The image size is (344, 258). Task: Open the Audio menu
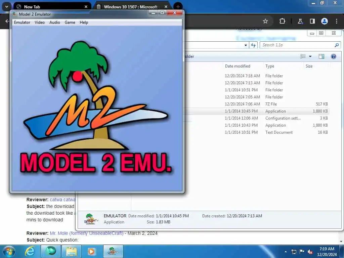click(55, 23)
